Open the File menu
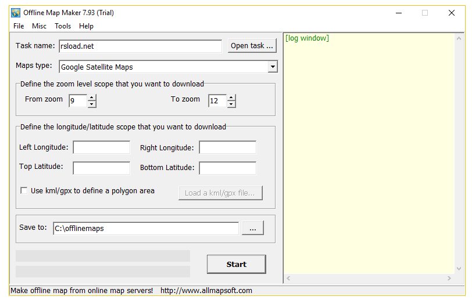Image resolution: width=472 pixels, height=307 pixels. click(19, 26)
